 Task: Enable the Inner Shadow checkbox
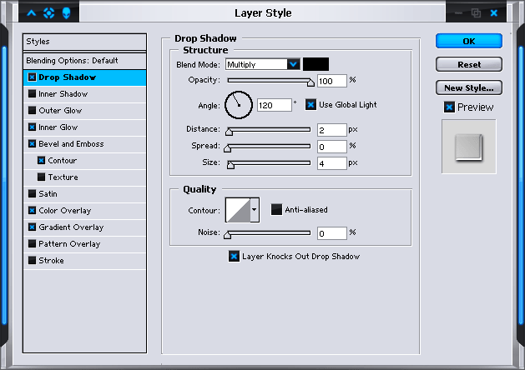(32, 93)
